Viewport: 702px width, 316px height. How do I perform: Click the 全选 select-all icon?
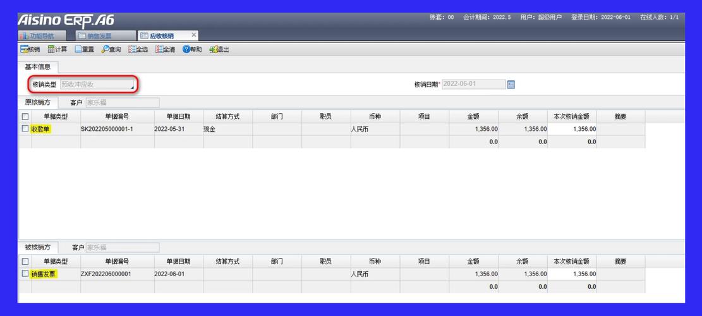pyautogui.click(x=131, y=50)
